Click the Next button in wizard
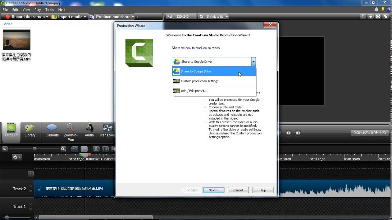Screen dimensions: 392x220 click(214, 190)
